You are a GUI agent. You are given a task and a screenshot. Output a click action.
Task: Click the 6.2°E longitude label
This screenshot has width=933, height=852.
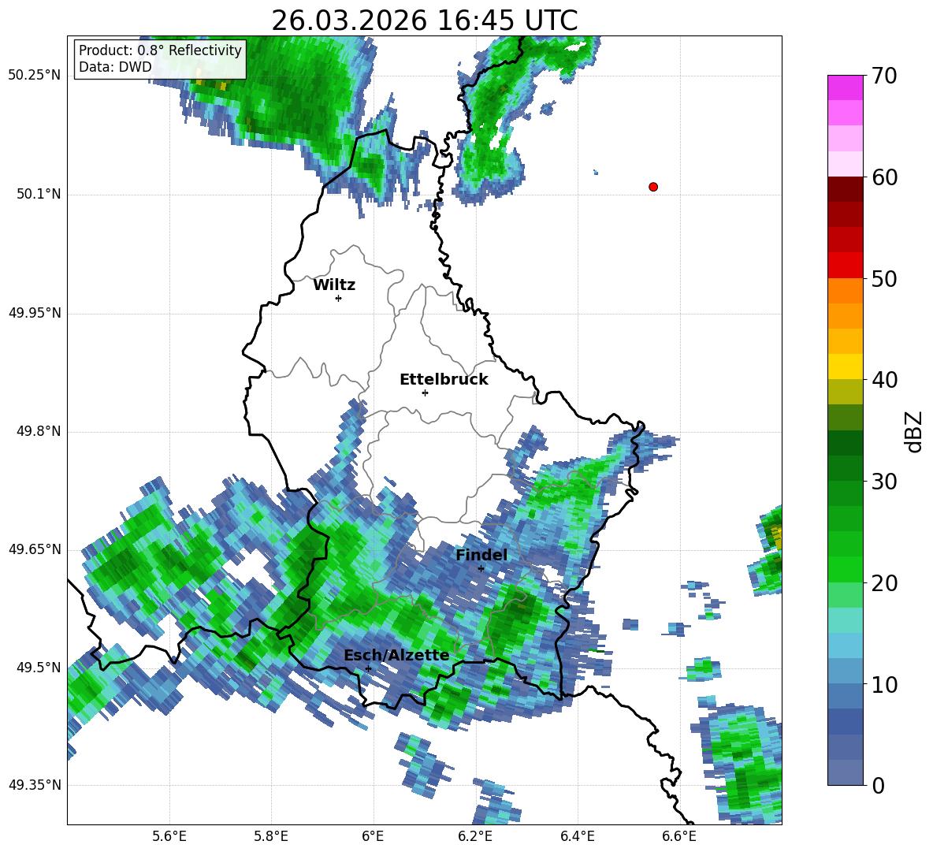point(475,836)
